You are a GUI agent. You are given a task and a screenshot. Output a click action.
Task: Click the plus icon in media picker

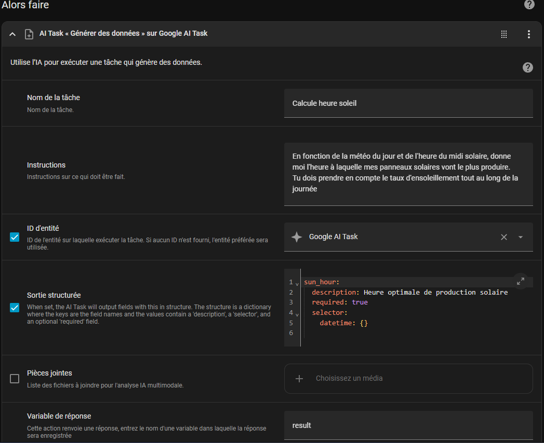[299, 379]
